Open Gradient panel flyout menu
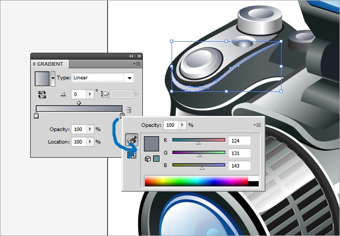340x236 pixels. [x=137, y=64]
